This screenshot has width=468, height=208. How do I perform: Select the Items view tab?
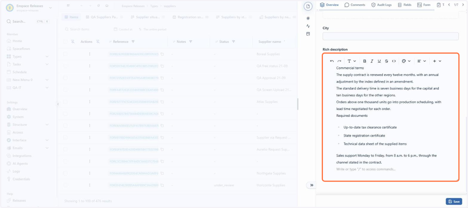pyautogui.click(x=71, y=17)
